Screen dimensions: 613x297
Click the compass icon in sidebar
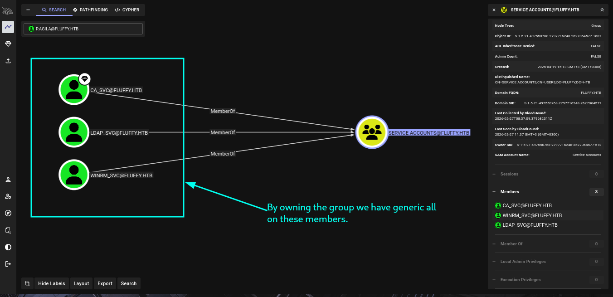(x=8, y=213)
